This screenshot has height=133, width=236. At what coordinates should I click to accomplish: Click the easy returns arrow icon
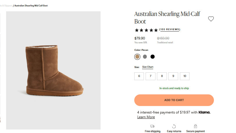pos(174,126)
